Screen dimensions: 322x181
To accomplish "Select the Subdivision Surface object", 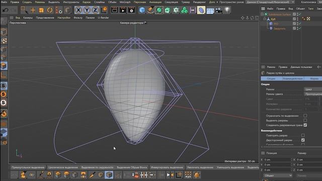I will [280, 15].
